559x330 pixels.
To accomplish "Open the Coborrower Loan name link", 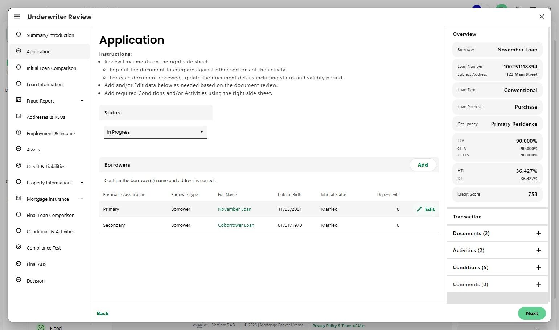I will pyautogui.click(x=236, y=225).
